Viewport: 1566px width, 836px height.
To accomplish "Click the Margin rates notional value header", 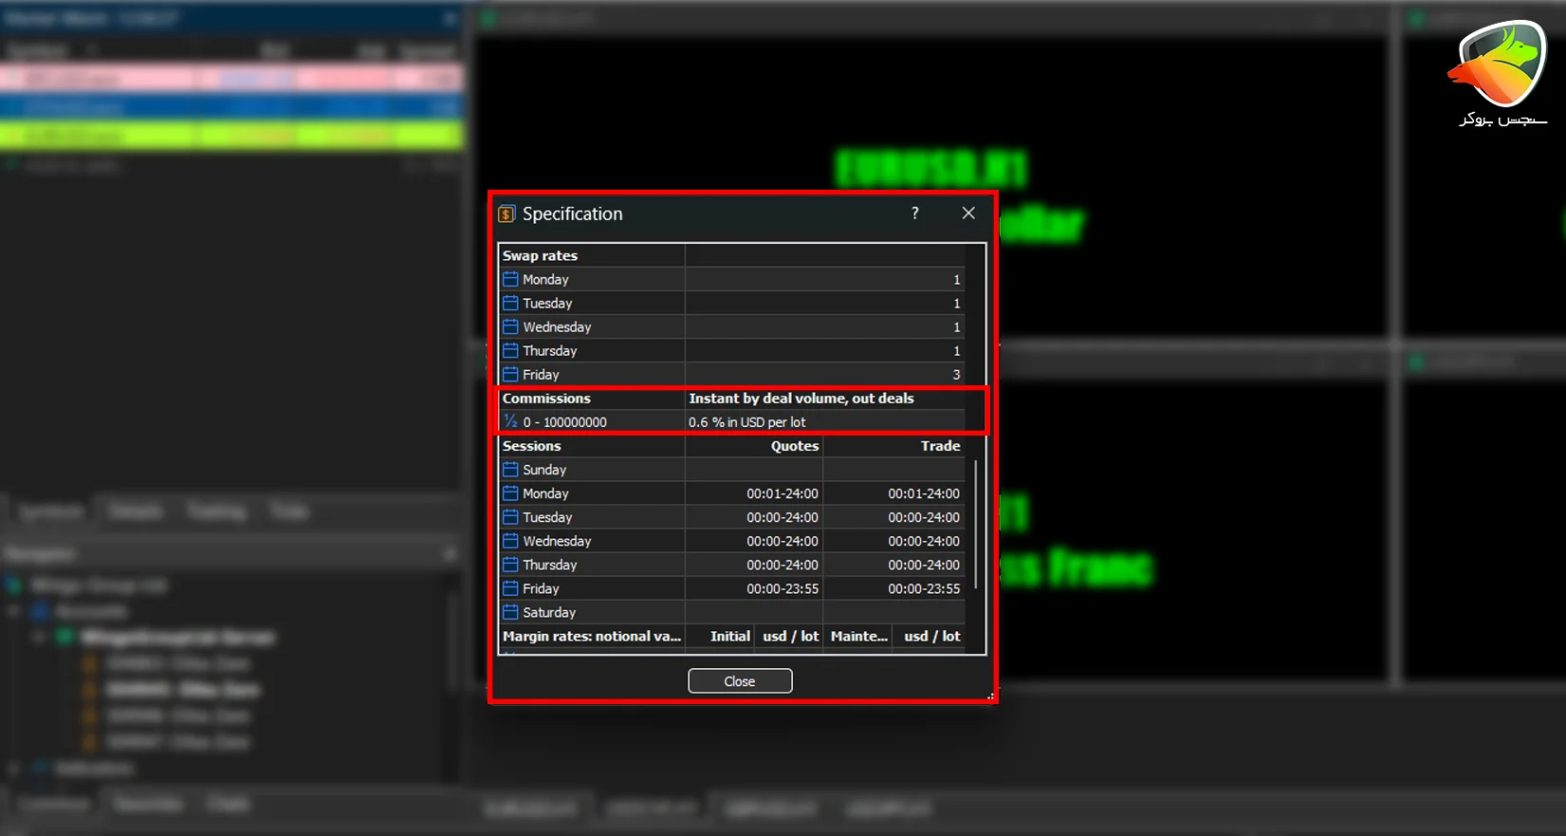I will click(x=592, y=636).
